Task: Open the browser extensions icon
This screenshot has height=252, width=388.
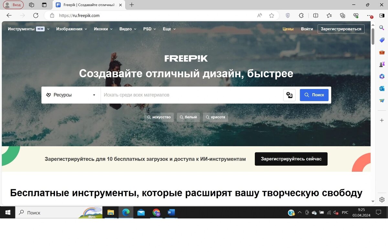Action: point(301,15)
